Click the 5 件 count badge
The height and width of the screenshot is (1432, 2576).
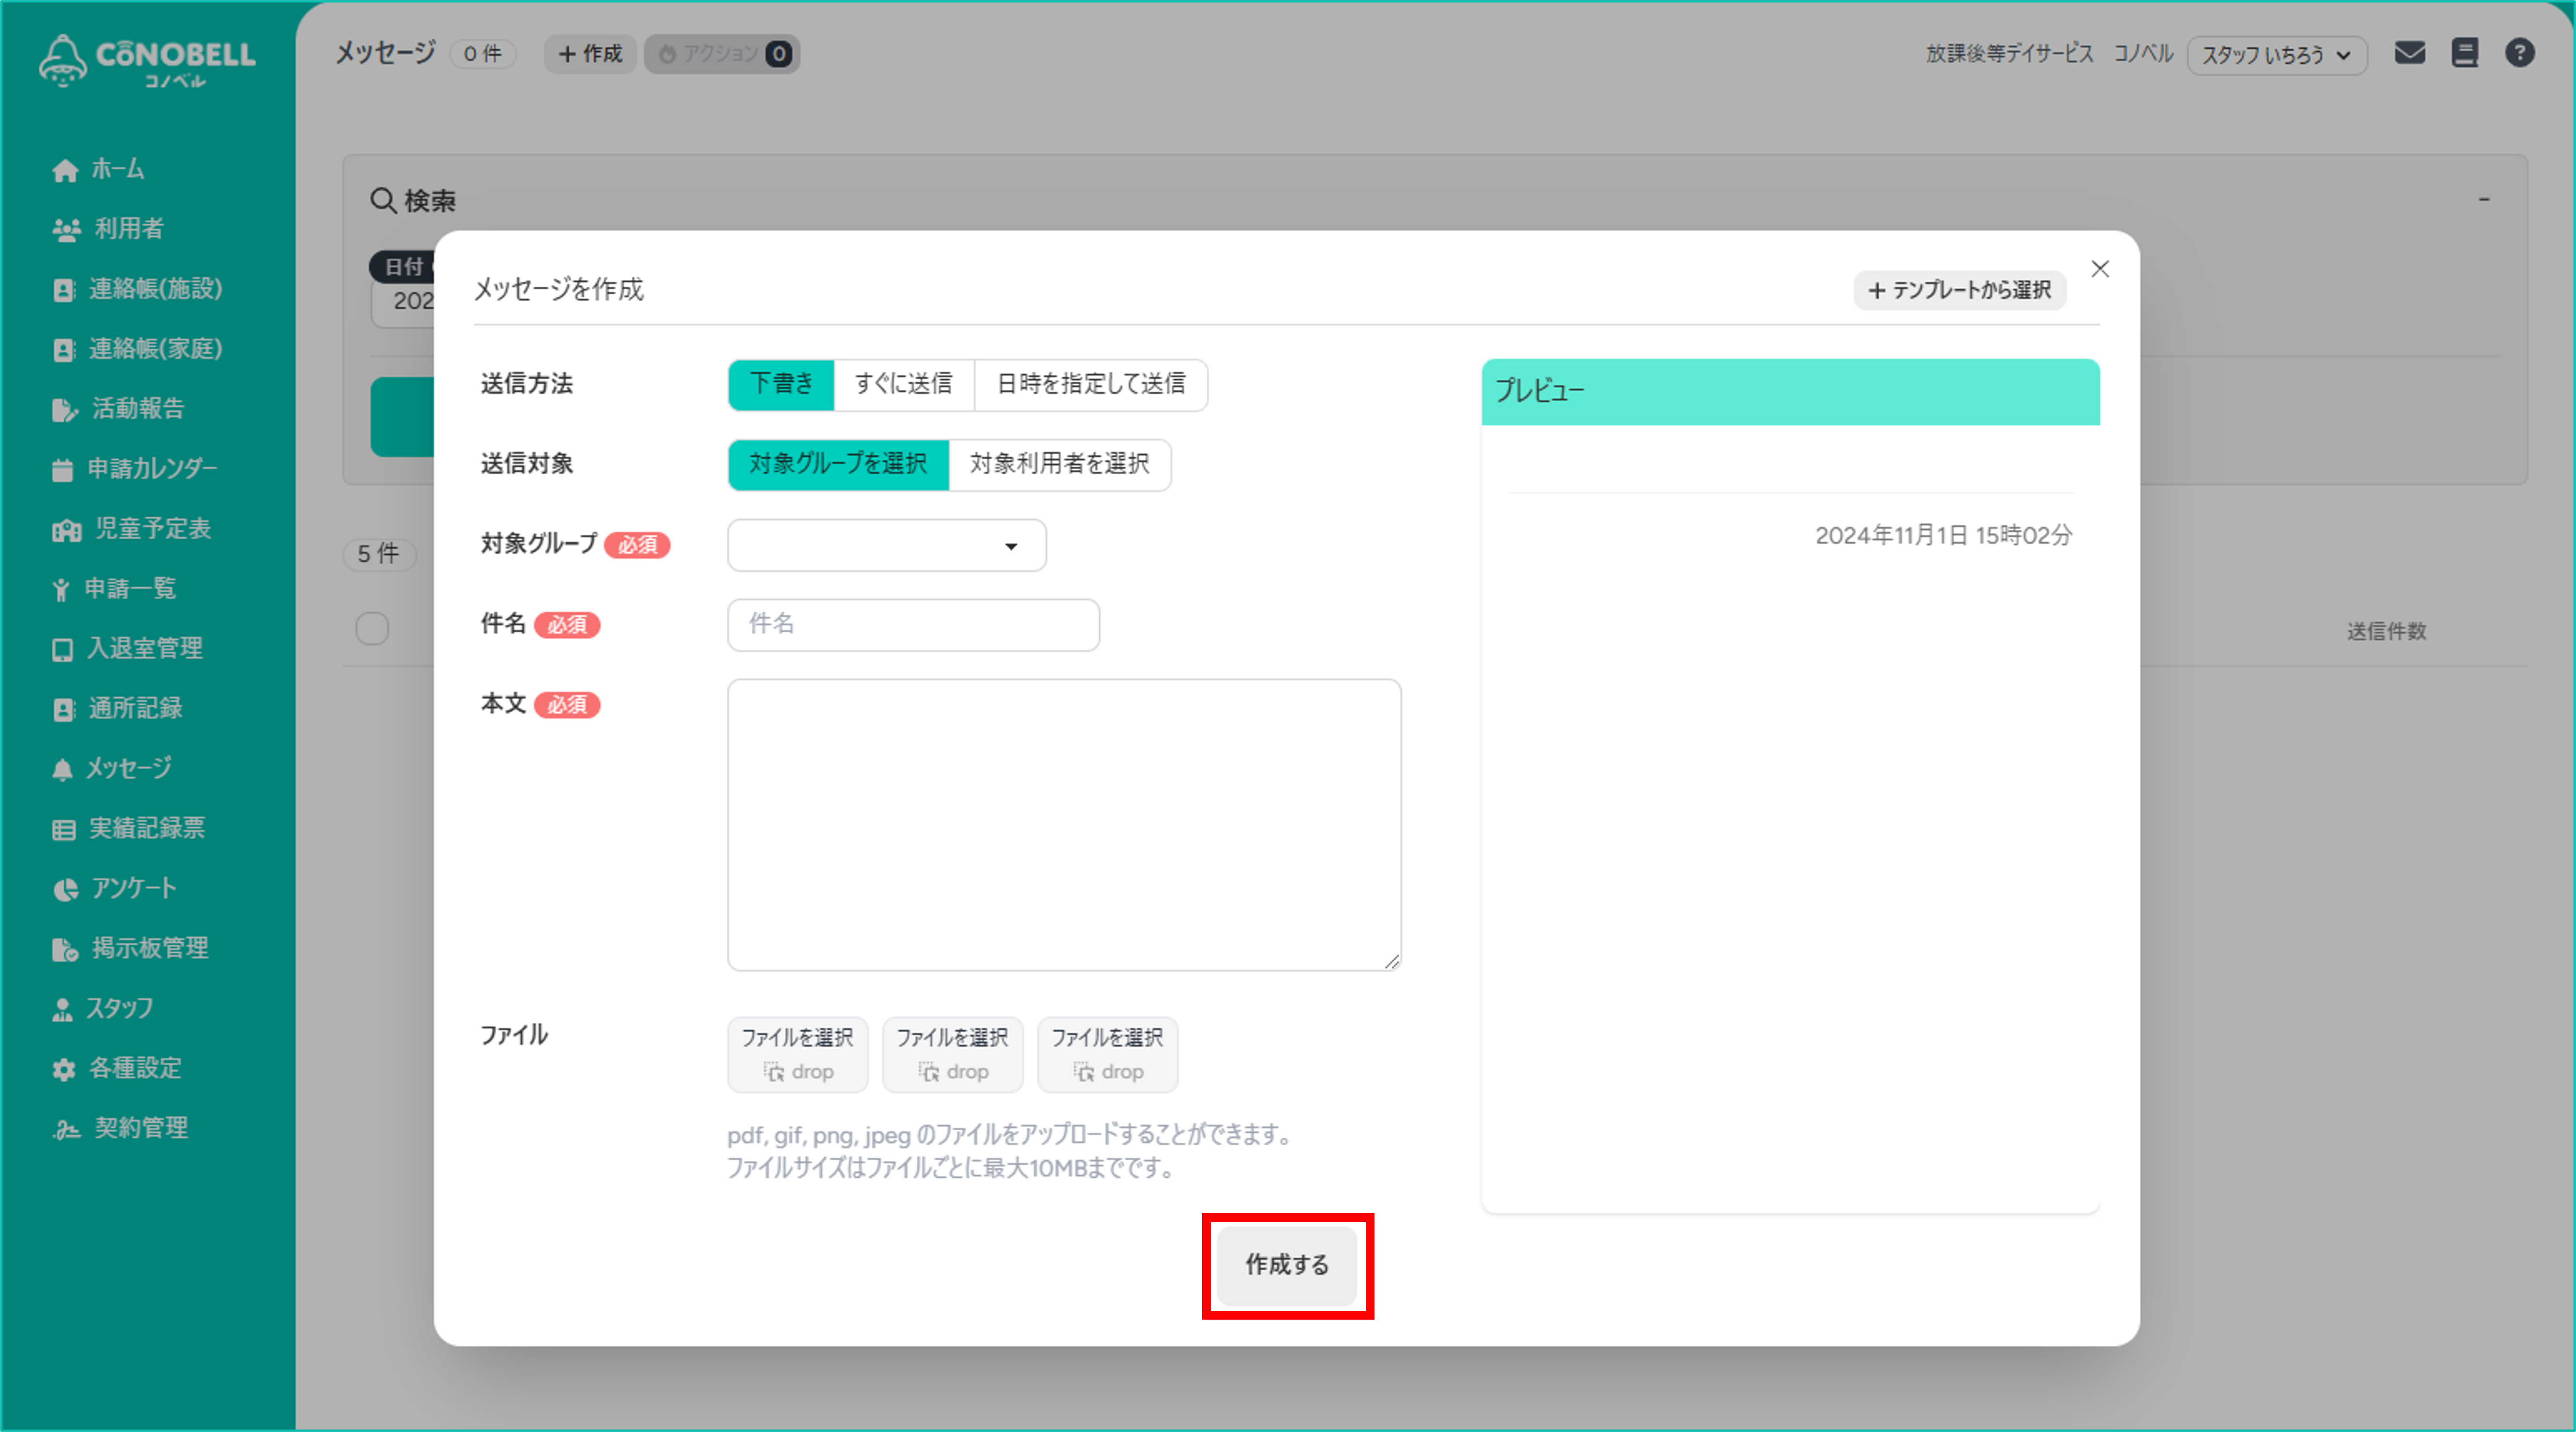point(379,554)
